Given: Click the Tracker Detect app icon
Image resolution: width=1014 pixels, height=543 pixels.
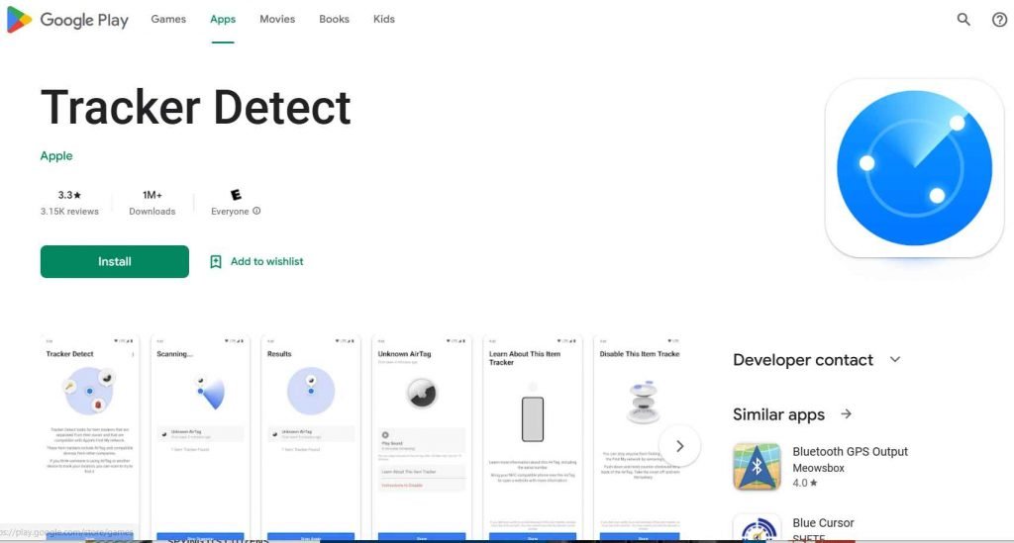Looking at the screenshot, I should pos(914,168).
